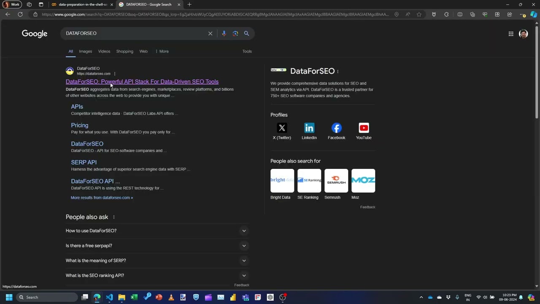Viewport: 540px width, 304px height.
Task: Switch to the Videos tab
Action: pos(104,52)
